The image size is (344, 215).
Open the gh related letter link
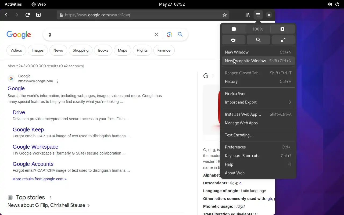click(x=270, y=199)
